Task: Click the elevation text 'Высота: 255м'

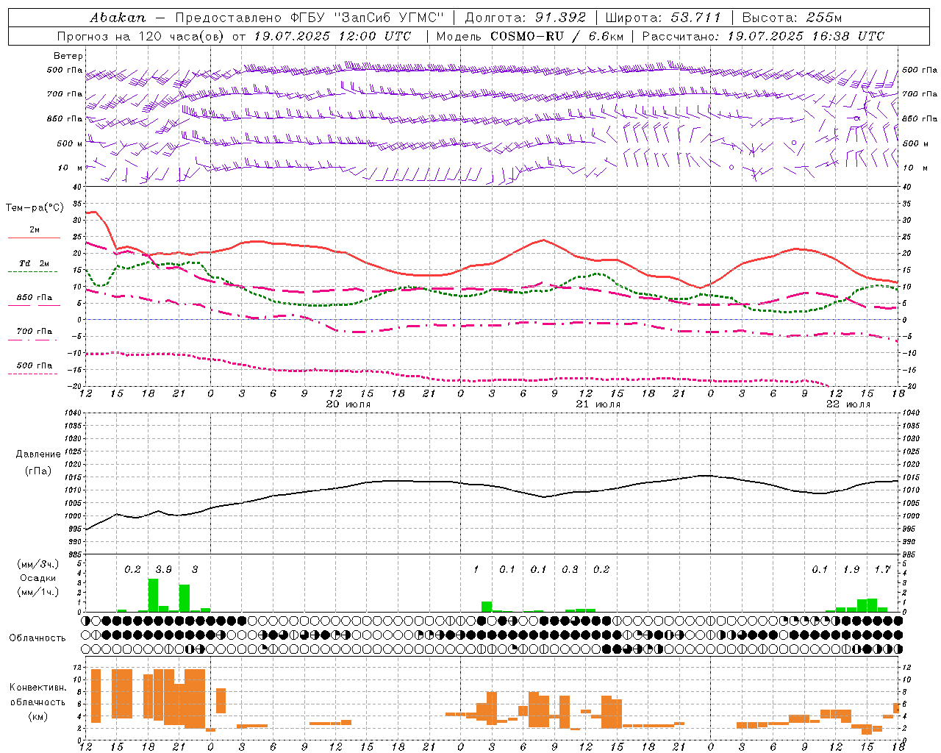Action: click(x=792, y=18)
